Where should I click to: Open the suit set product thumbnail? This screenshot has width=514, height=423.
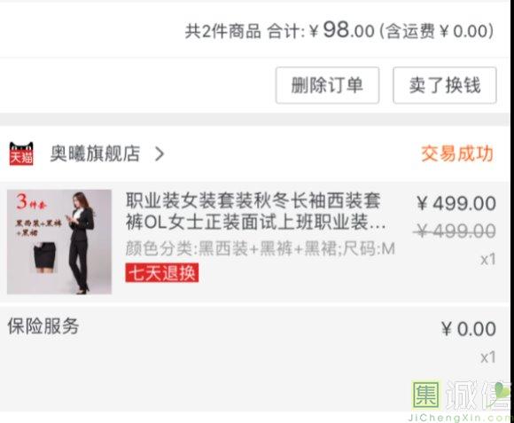tap(59, 242)
